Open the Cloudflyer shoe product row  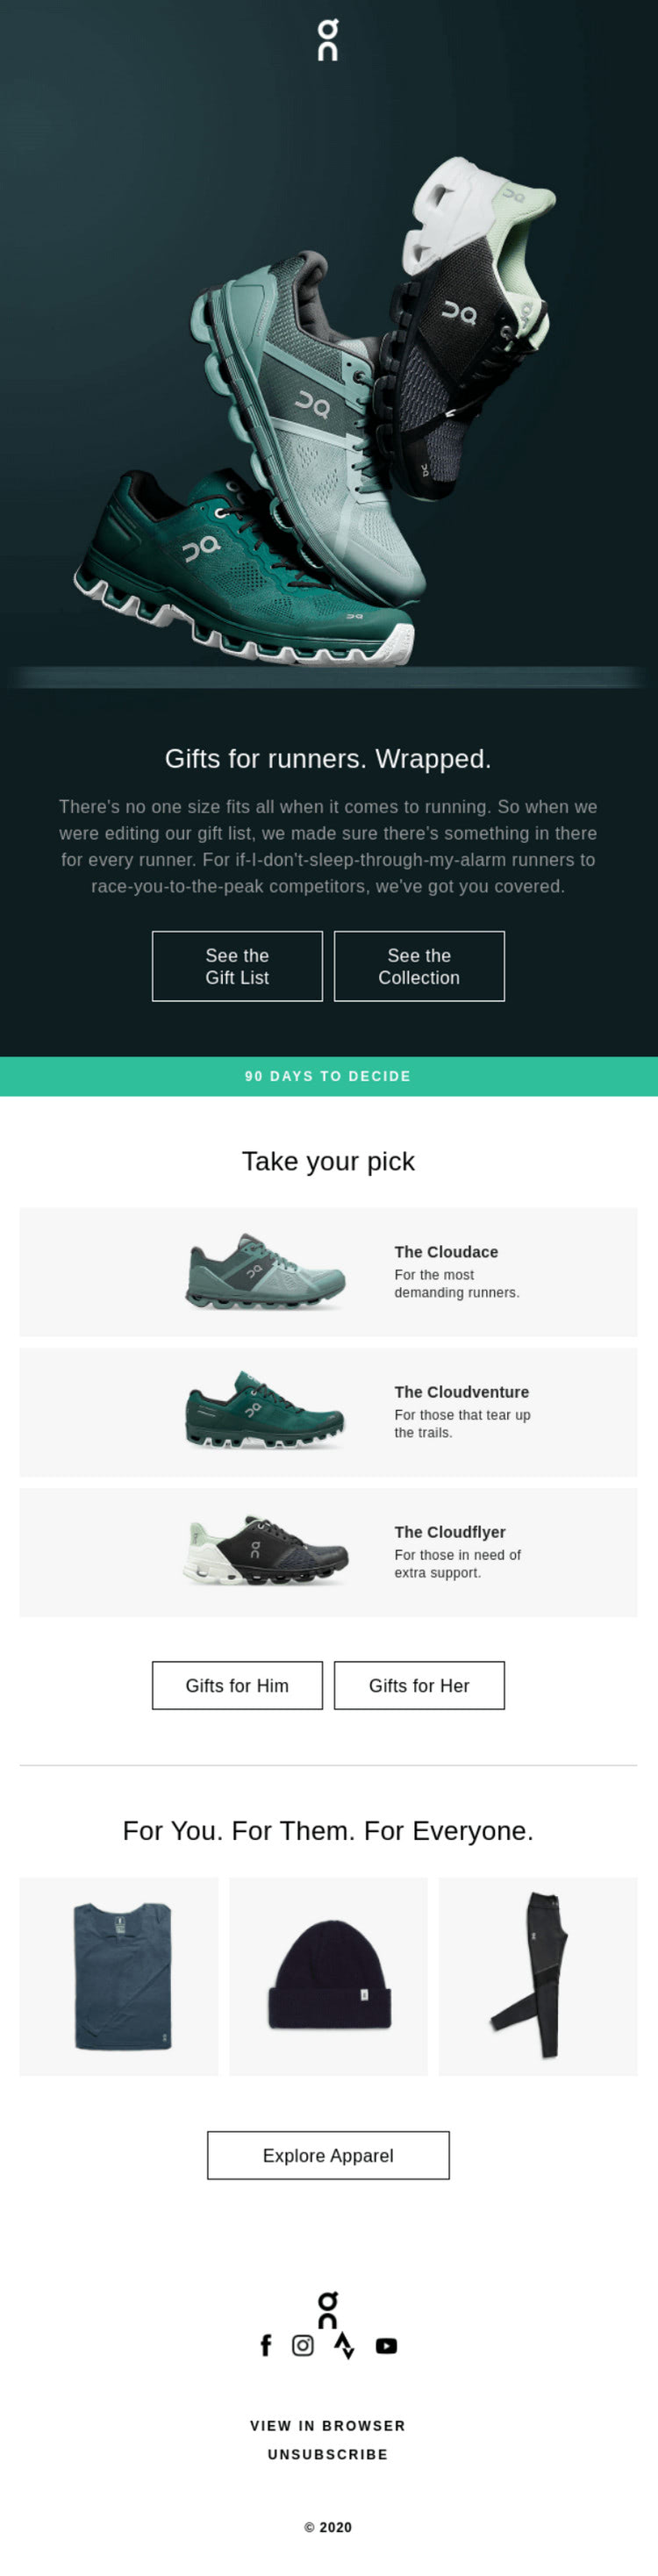pyautogui.click(x=328, y=1552)
